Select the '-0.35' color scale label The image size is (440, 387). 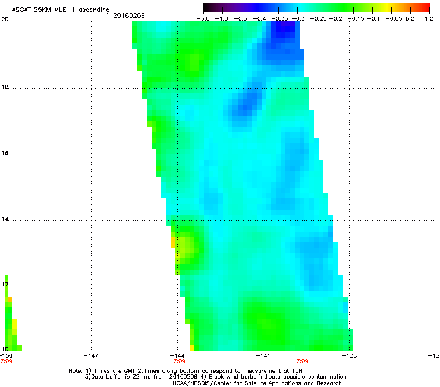(x=280, y=19)
